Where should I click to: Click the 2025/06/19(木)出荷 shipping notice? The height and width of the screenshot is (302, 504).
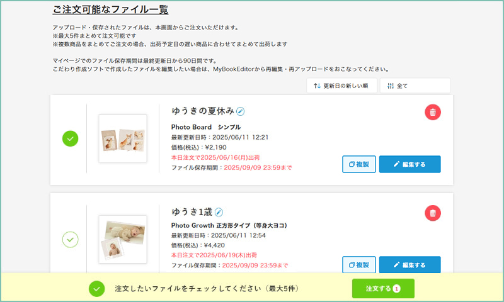point(214,255)
